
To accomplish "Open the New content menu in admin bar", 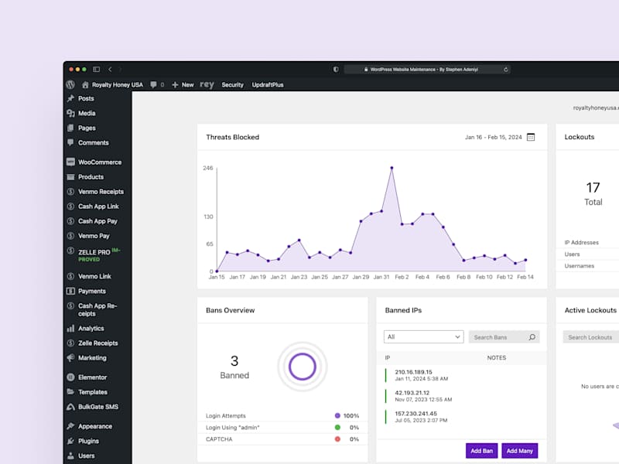I will pos(183,85).
